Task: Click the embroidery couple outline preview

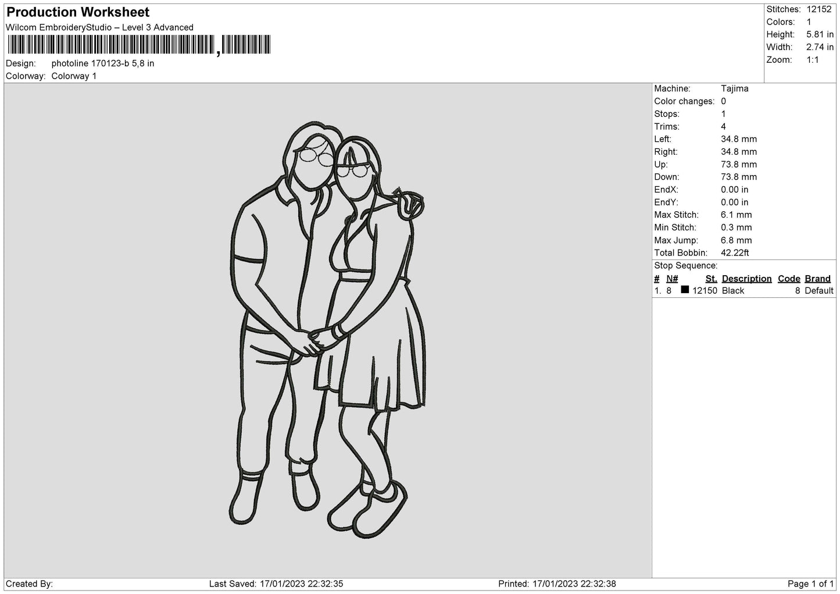Action: pyautogui.click(x=327, y=330)
